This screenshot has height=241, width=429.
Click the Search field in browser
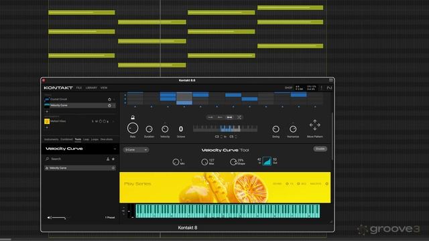click(x=74, y=159)
